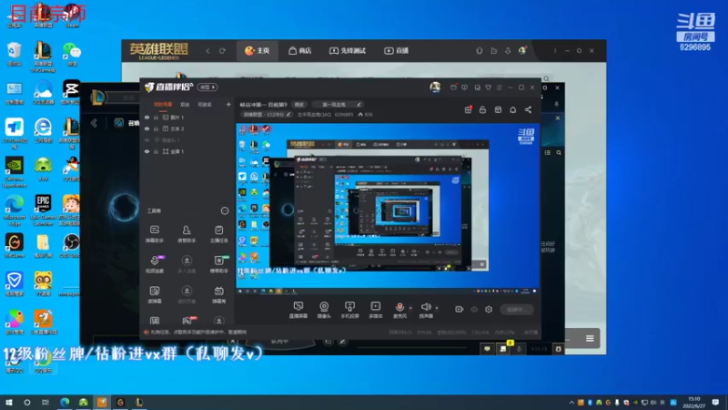Screen dimensions: 728x410
Task: Select the orange active scene tab
Action: (163, 105)
